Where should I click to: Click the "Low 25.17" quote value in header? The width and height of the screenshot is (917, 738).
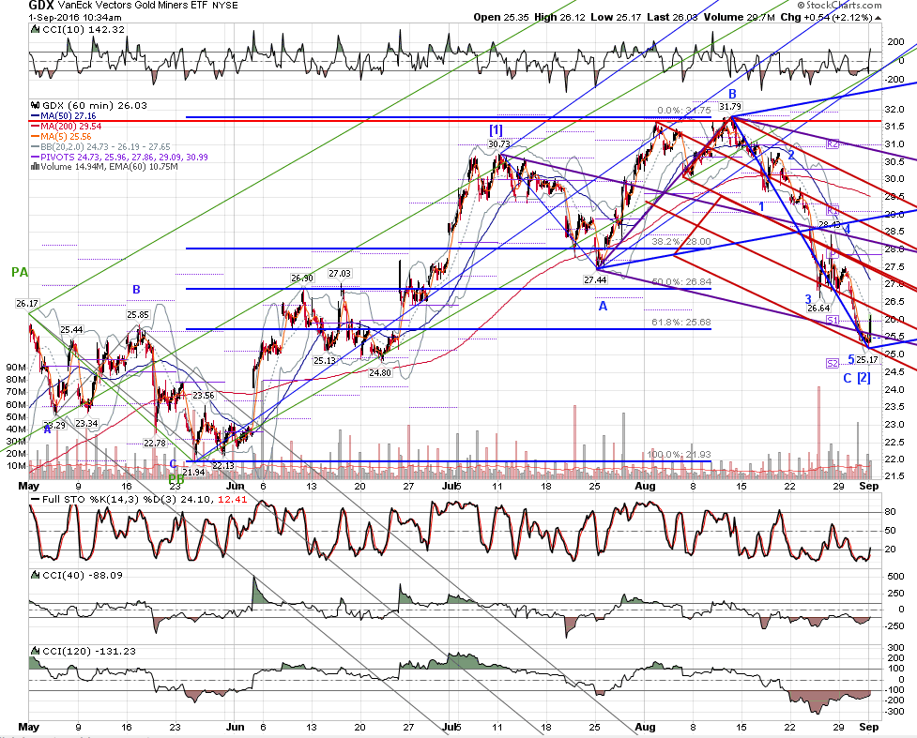click(x=615, y=17)
